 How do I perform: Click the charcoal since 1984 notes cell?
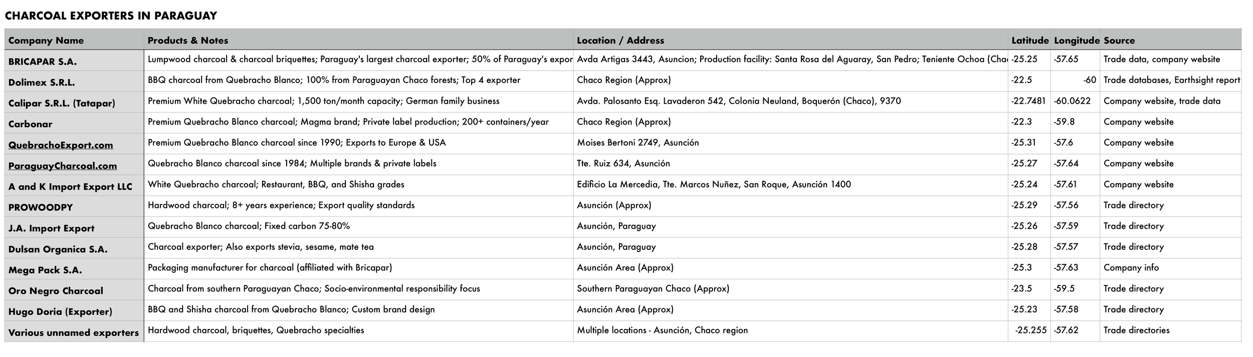358,164
